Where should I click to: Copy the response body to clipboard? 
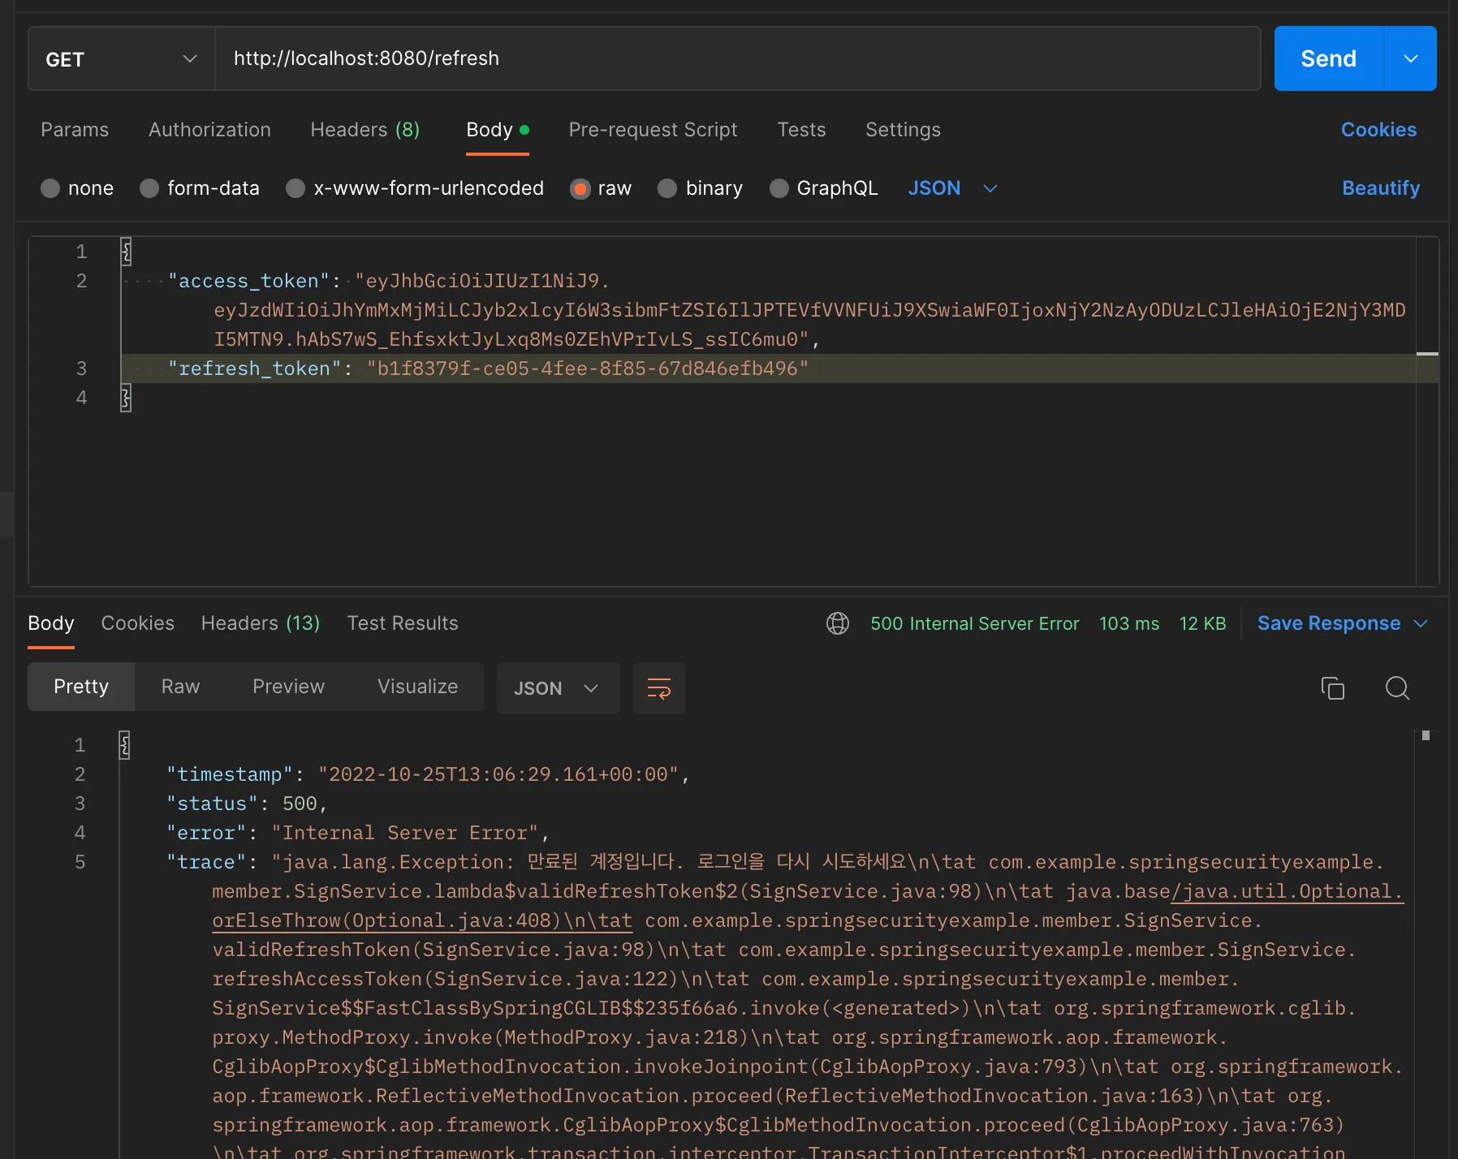point(1332,688)
